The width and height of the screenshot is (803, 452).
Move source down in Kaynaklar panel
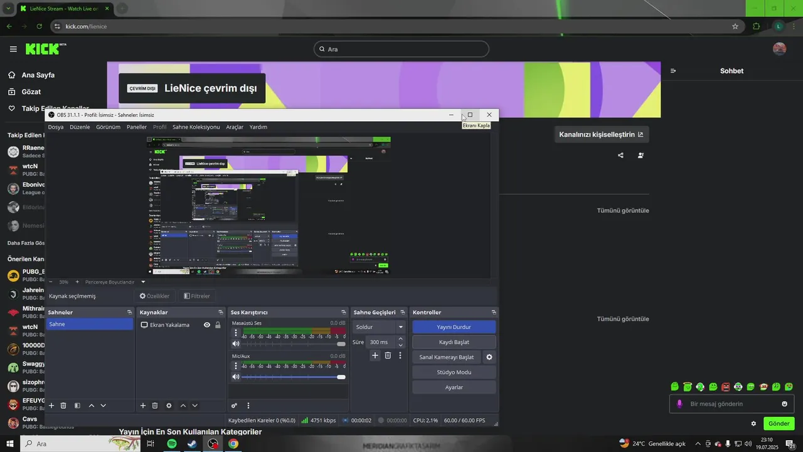195,406
